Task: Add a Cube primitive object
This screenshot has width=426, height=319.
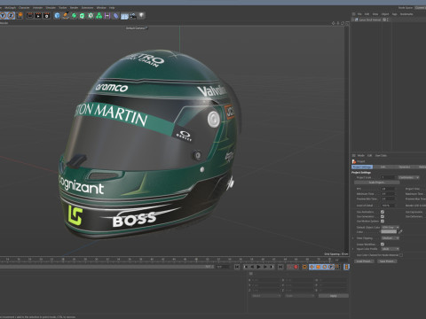Action: (x=57, y=15)
